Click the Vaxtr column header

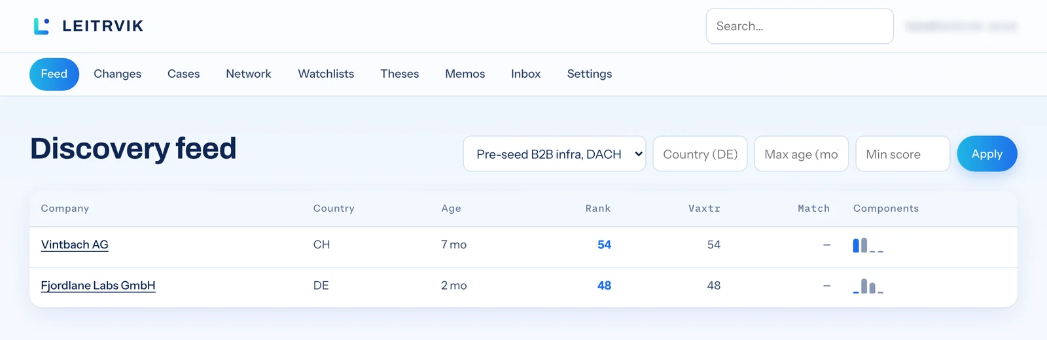click(704, 209)
